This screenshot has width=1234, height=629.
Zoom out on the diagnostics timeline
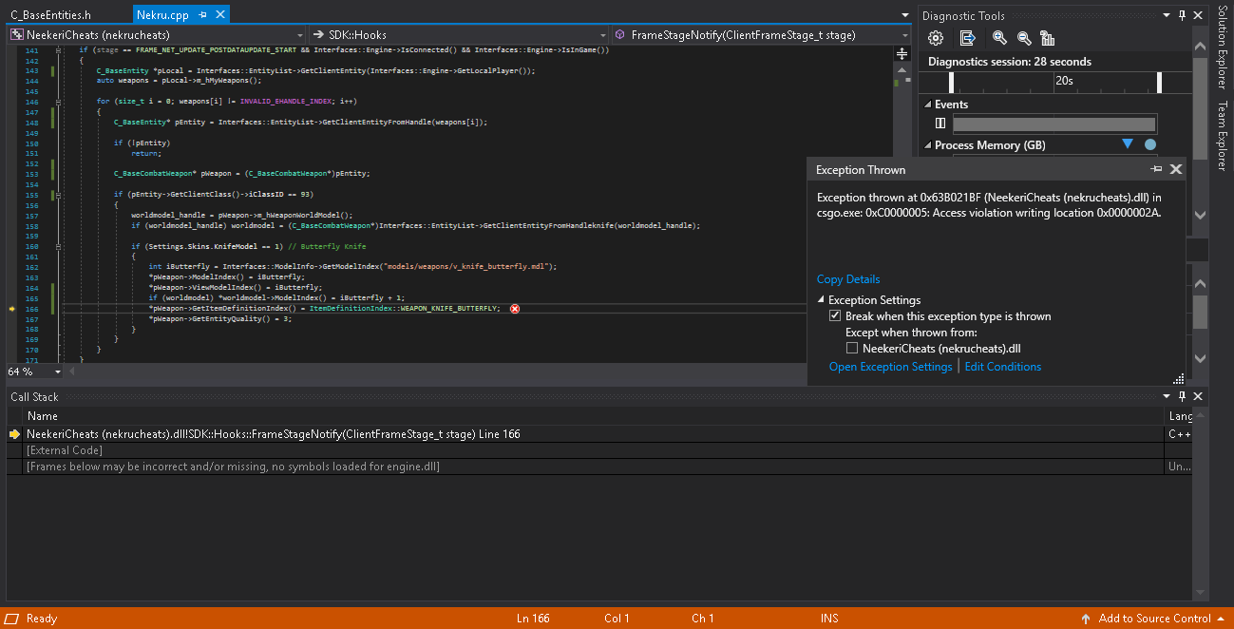[1024, 38]
